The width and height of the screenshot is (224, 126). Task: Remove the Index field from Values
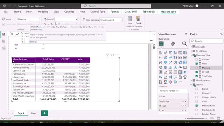[x=185, y=110]
